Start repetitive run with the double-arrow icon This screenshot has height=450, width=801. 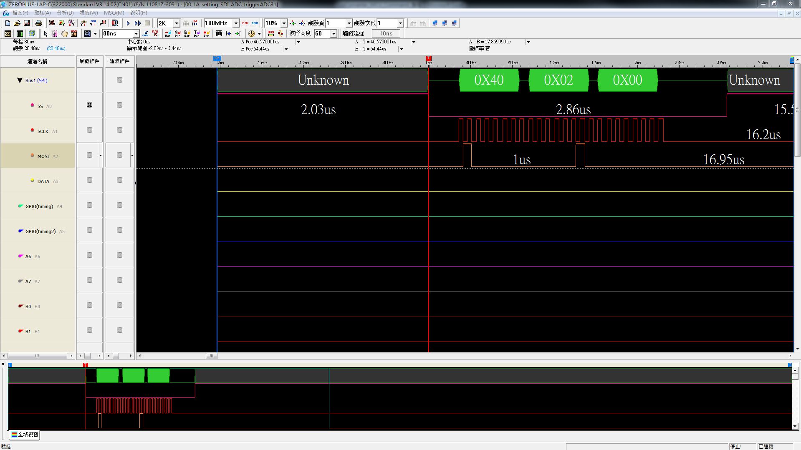[x=138, y=23]
